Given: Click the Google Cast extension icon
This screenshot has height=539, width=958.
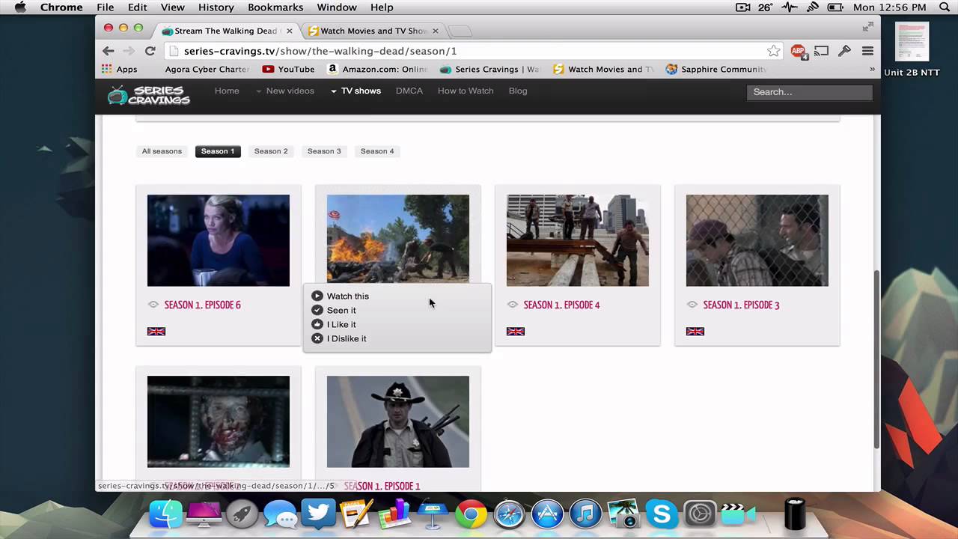Looking at the screenshot, I should click(x=821, y=51).
